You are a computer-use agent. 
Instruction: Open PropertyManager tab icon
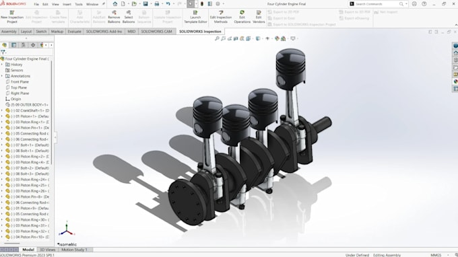tap(13, 45)
